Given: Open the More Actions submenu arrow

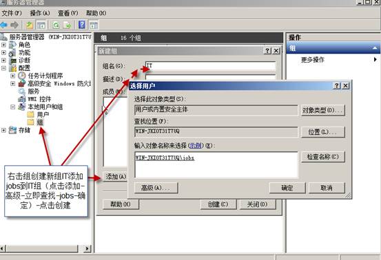Looking at the screenshot, I should [375, 59].
